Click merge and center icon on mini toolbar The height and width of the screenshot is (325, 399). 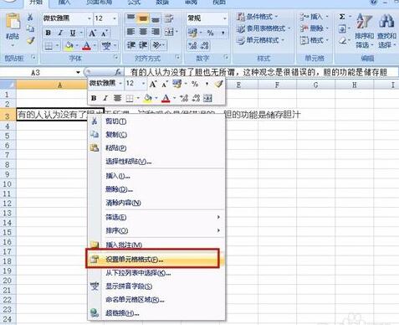(x=207, y=98)
